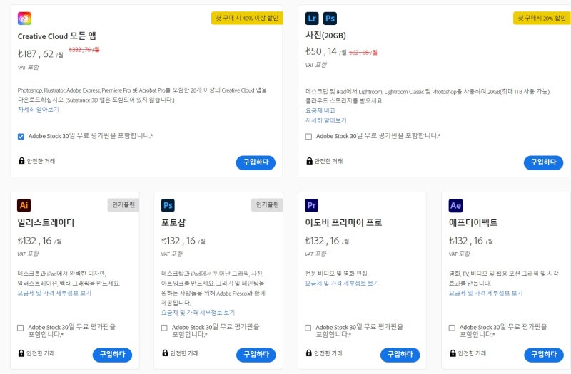Open 요금제 비교 link in the photography plan card
Screen dimensions: 571x374
[320, 110]
